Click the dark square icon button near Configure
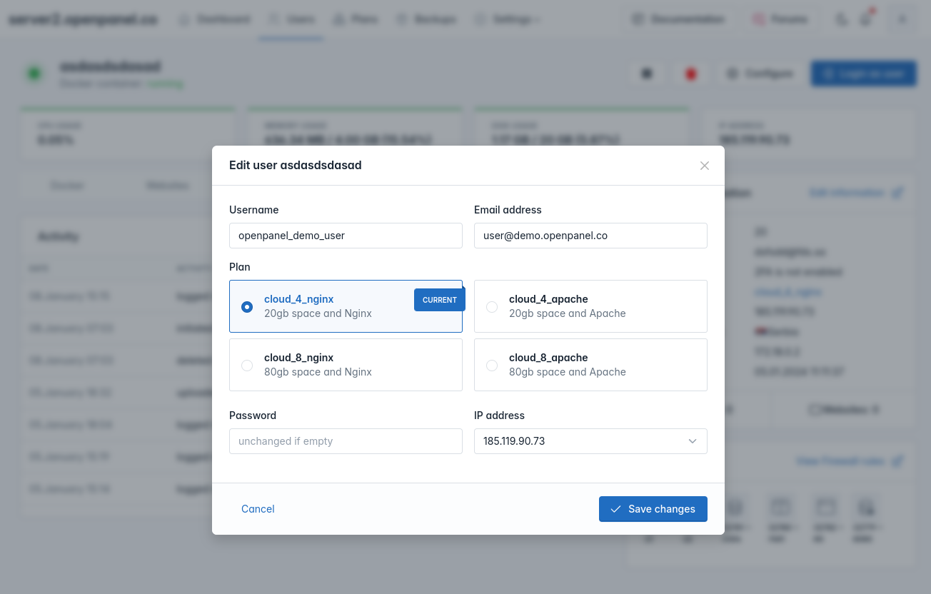Viewport: 931px width, 594px height. click(x=647, y=74)
